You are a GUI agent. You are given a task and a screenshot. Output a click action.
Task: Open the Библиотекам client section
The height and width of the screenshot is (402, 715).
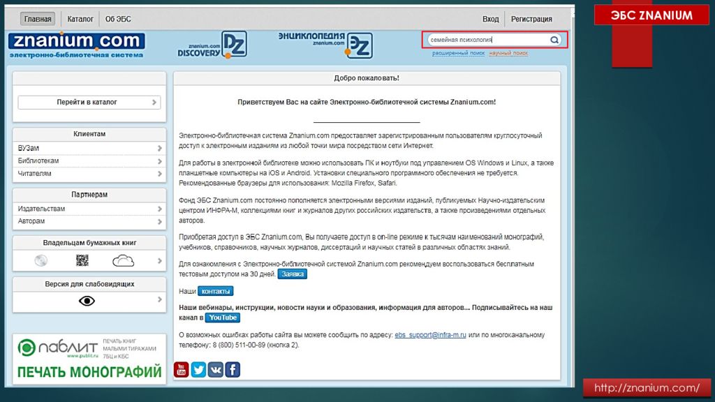tap(89, 161)
